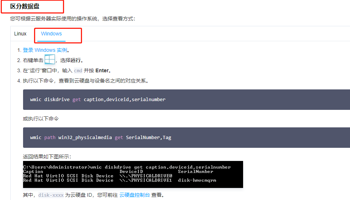Click the bold Enter text in step 3
This screenshot has height=200, width=350.
(103, 71)
